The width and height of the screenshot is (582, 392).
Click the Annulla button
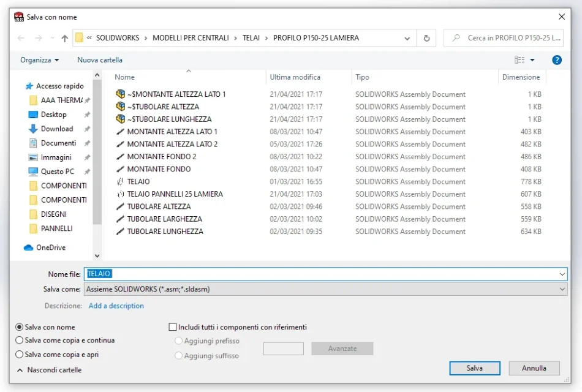click(534, 368)
